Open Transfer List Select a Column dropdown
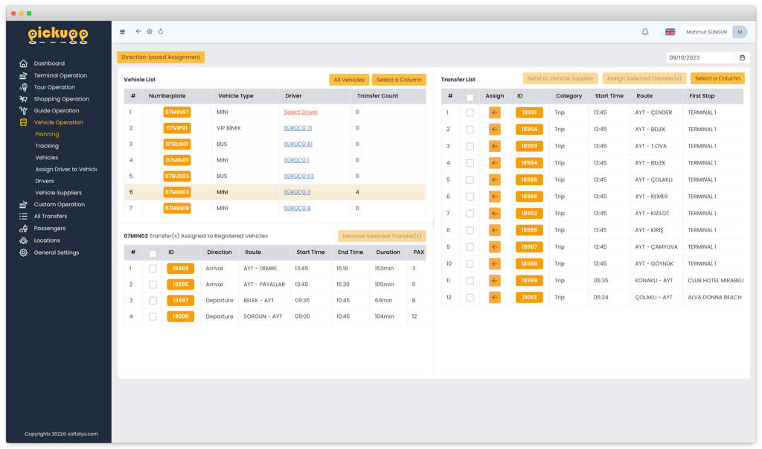Screen dimensions: 762x449 [x=717, y=78]
